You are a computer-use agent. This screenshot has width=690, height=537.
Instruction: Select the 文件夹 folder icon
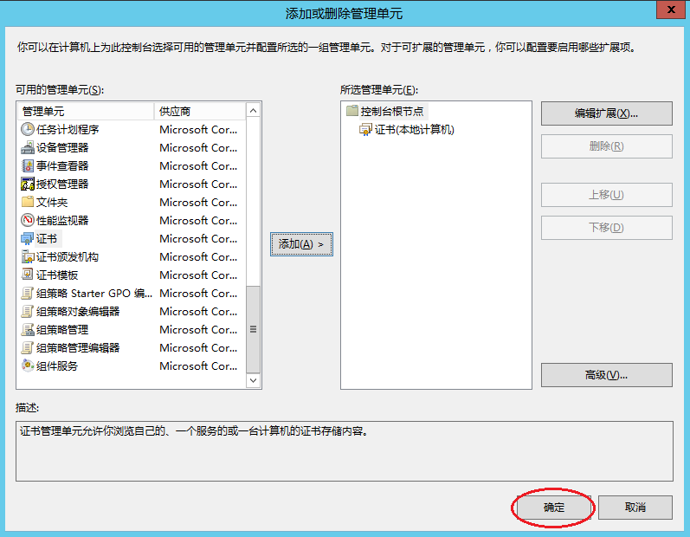coord(28,202)
